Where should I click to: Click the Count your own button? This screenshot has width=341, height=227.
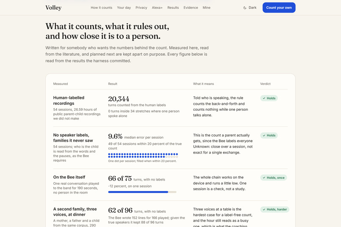tap(279, 8)
